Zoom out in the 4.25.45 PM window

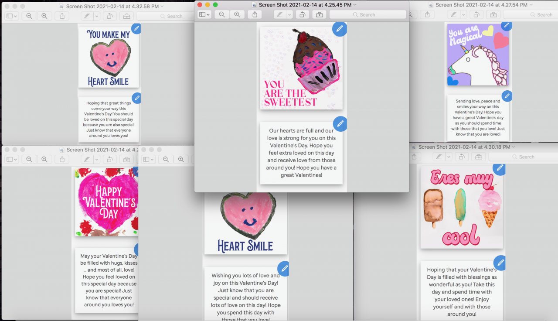click(222, 14)
